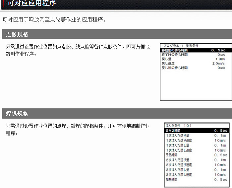Click the 可对应应用程序 page heading
Viewport: 232px width, 188px height.
pos(31,4)
